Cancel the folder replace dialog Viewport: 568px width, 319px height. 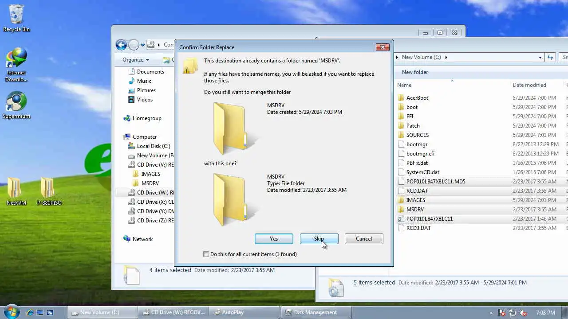tap(364, 239)
